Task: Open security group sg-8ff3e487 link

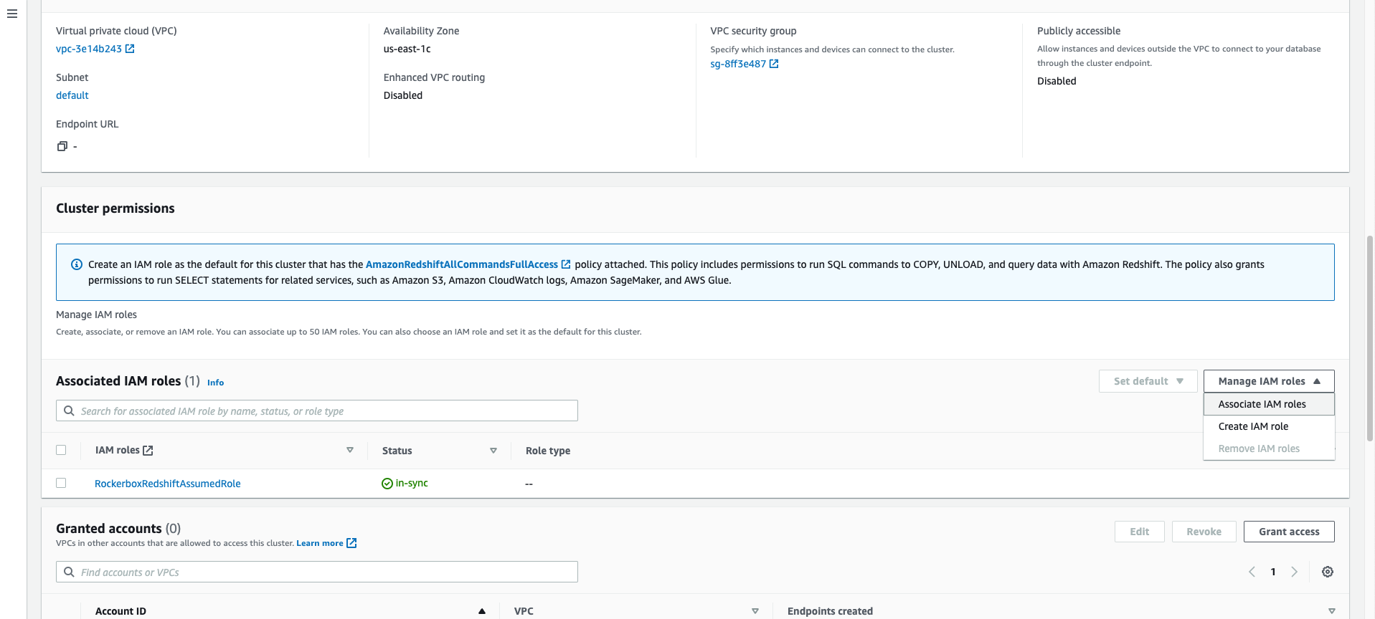Action: pos(738,64)
